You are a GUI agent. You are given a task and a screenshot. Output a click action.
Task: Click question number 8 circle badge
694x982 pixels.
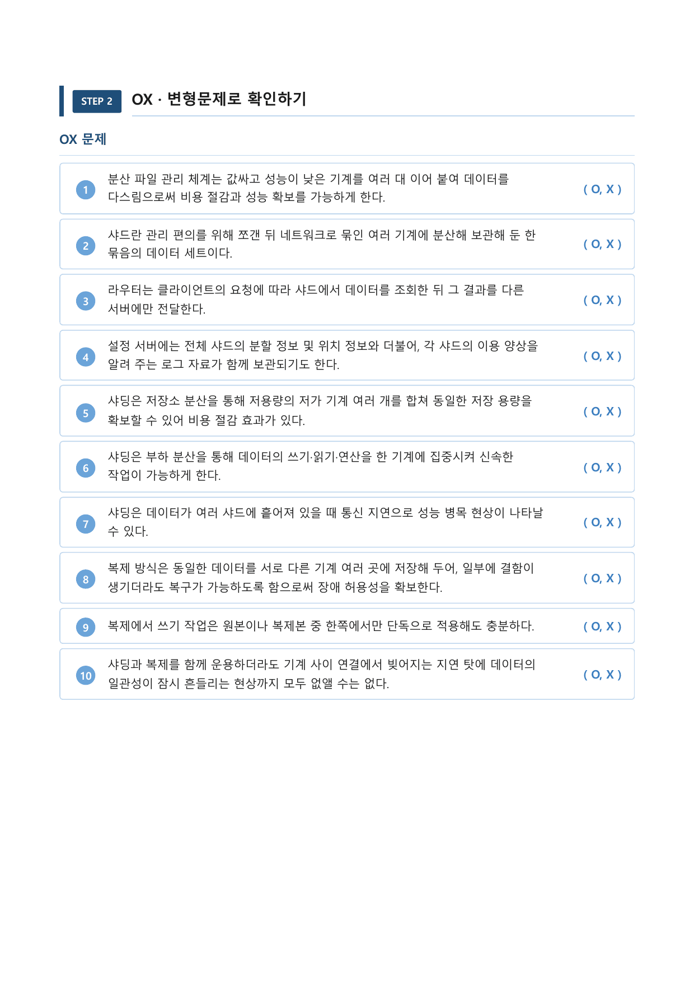(x=86, y=579)
